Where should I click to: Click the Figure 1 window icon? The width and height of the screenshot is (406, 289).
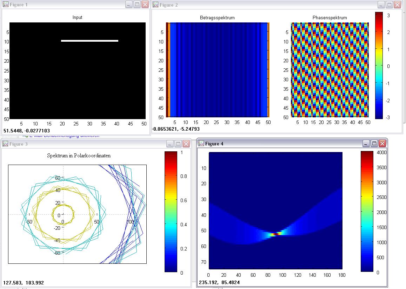click(5, 5)
